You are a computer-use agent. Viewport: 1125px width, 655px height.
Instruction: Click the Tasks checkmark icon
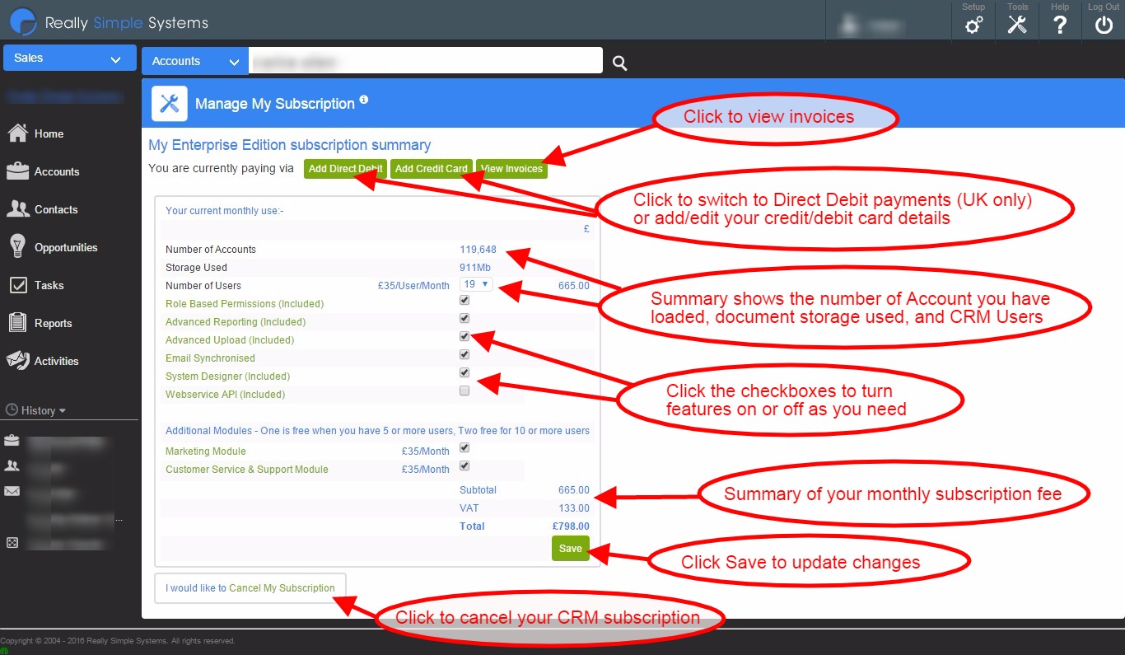(x=18, y=285)
